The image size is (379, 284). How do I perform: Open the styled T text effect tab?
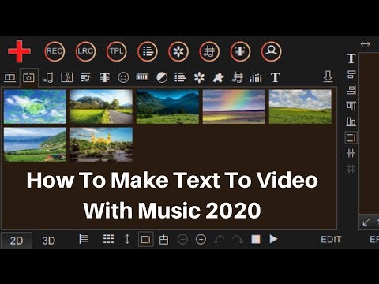(105, 77)
